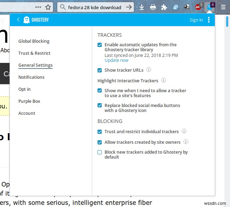Open the Global Blocking settings section
Image resolution: width=230 pixels, height=207 pixels.
tap(34, 41)
